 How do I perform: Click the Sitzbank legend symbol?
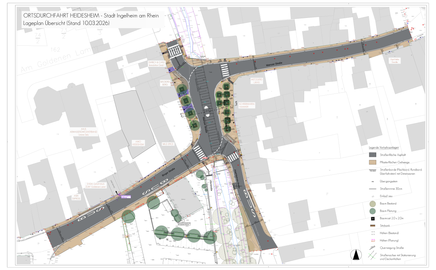coord(372,226)
